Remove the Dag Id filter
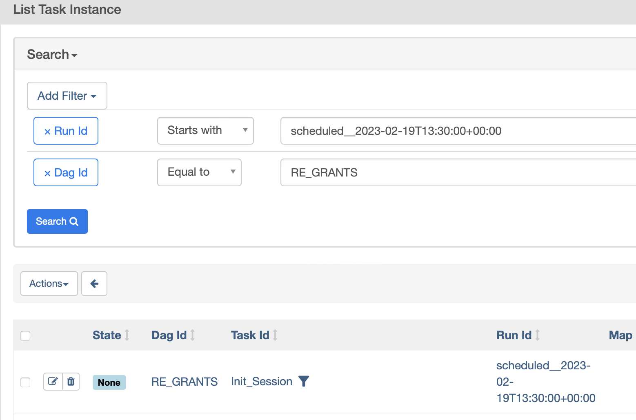Viewport: 636px width, 420px height. tap(66, 172)
